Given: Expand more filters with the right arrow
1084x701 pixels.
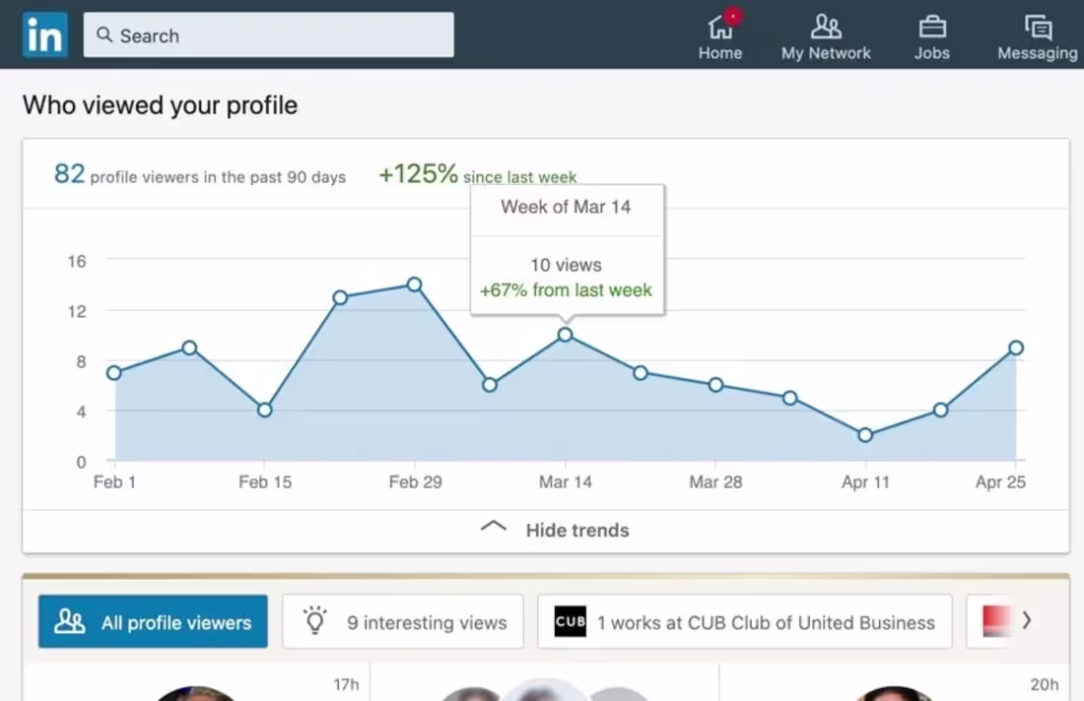Looking at the screenshot, I should (x=1028, y=620).
